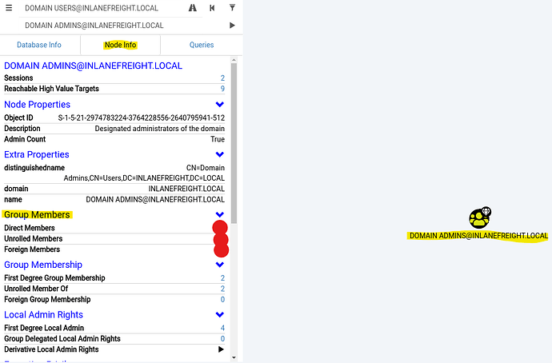Click the Object ID SID value
This screenshot has width=552, height=363.
pos(141,118)
